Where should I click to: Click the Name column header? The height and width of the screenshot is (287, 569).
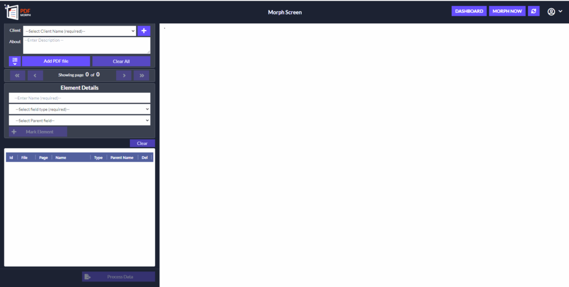[61, 158]
